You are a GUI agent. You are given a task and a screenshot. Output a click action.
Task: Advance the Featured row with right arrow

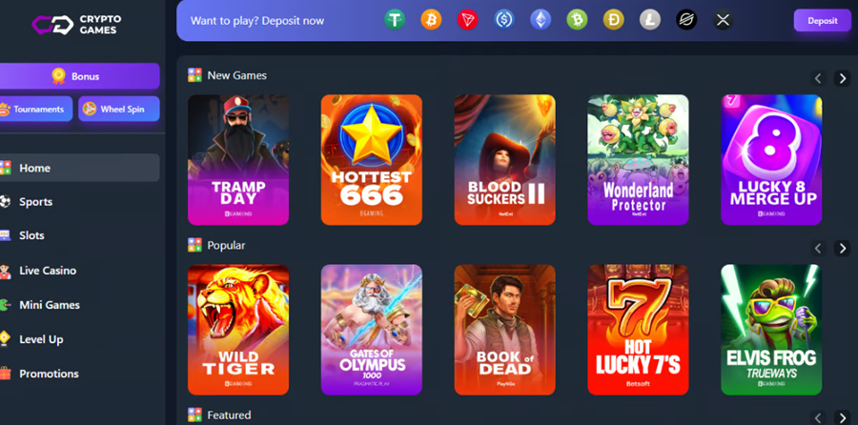(x=842, y=418)
